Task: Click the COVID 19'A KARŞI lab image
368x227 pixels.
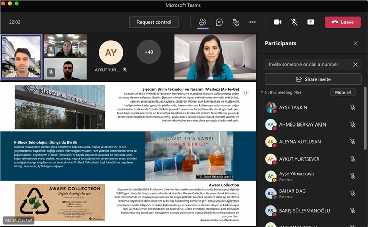Action: (x=189, y=156)
